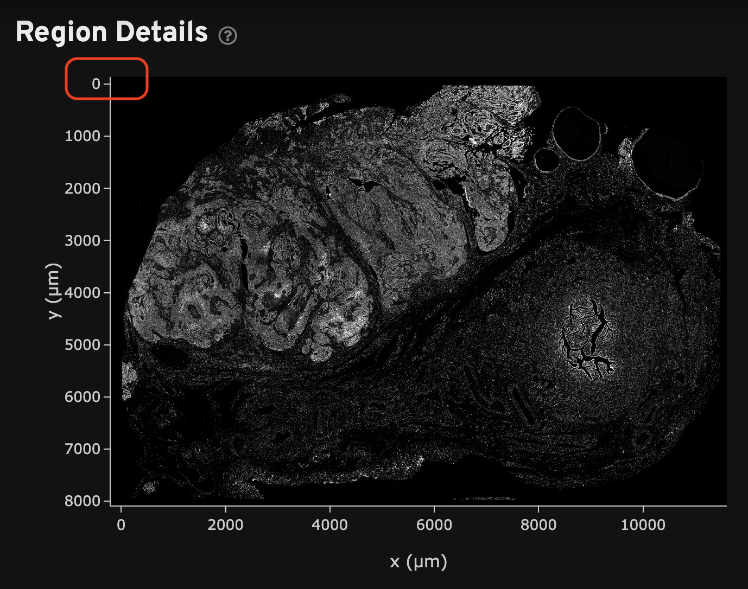Click the x-axis tick label 4000

pyautogui.click(x=329, y=524)
